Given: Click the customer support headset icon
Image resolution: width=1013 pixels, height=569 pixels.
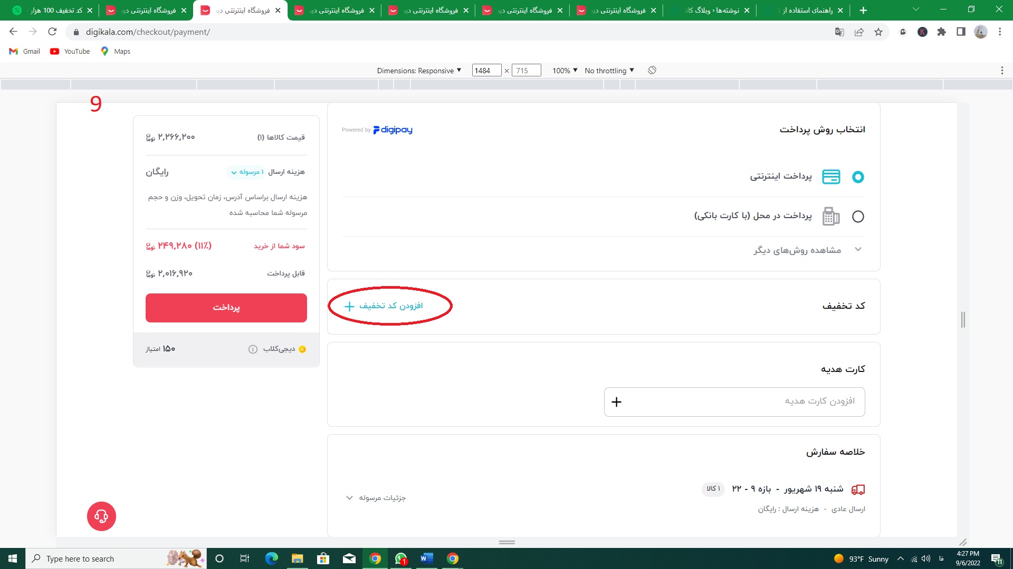Looking at the screenshot, I should (x=101, y=515).
